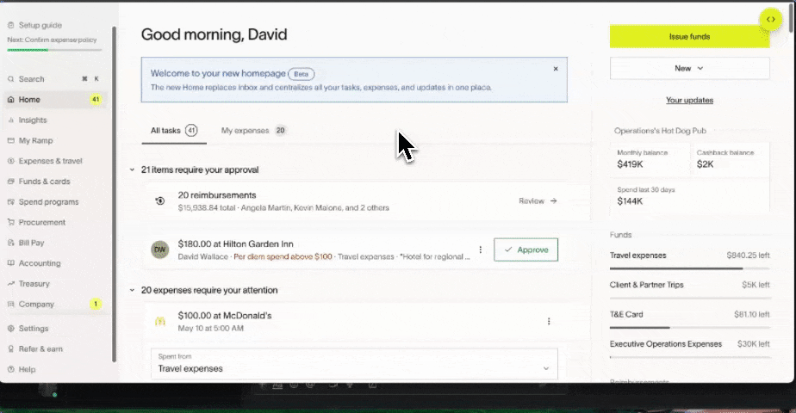Switch to the My expenses tab

(x=253, y=131)
